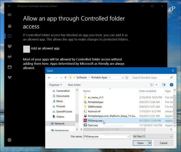
Task: Open the hamburger menu in Defender
Action: 9,15
